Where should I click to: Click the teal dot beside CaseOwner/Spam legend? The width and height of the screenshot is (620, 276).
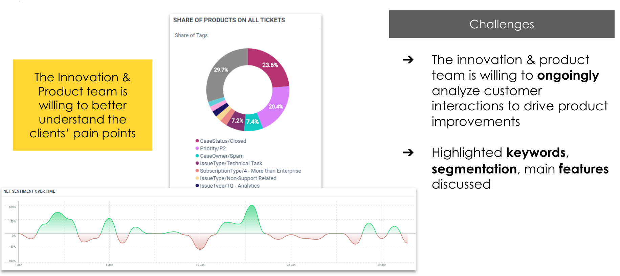pos(197,156)
